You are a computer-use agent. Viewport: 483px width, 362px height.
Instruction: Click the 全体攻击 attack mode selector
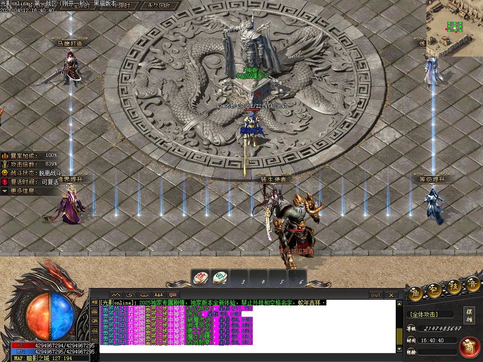[430, 314]
